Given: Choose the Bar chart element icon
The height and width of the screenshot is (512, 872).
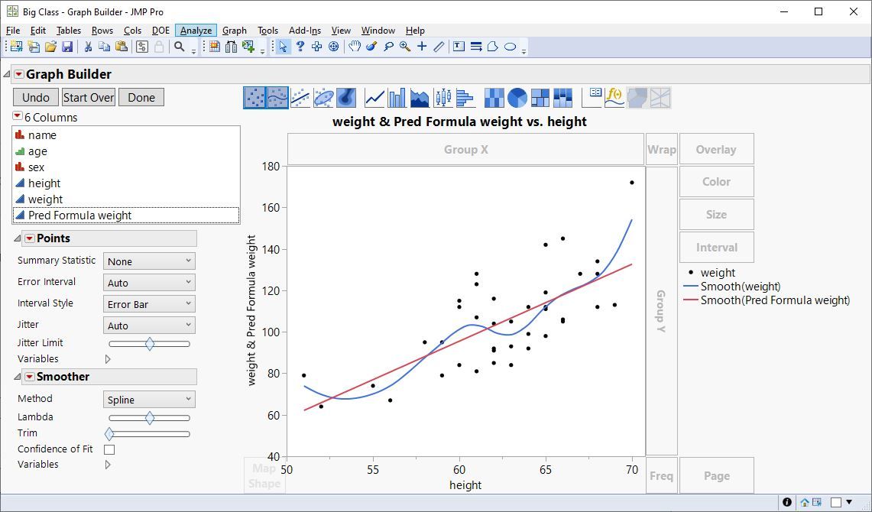Looking at the screenshot, I should click(397, 98).
